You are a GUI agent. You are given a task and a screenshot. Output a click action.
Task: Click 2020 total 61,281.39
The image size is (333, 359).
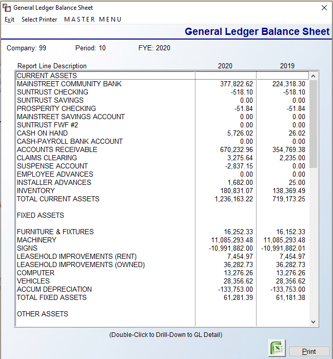pyautogui.click(x=238, y=298)
